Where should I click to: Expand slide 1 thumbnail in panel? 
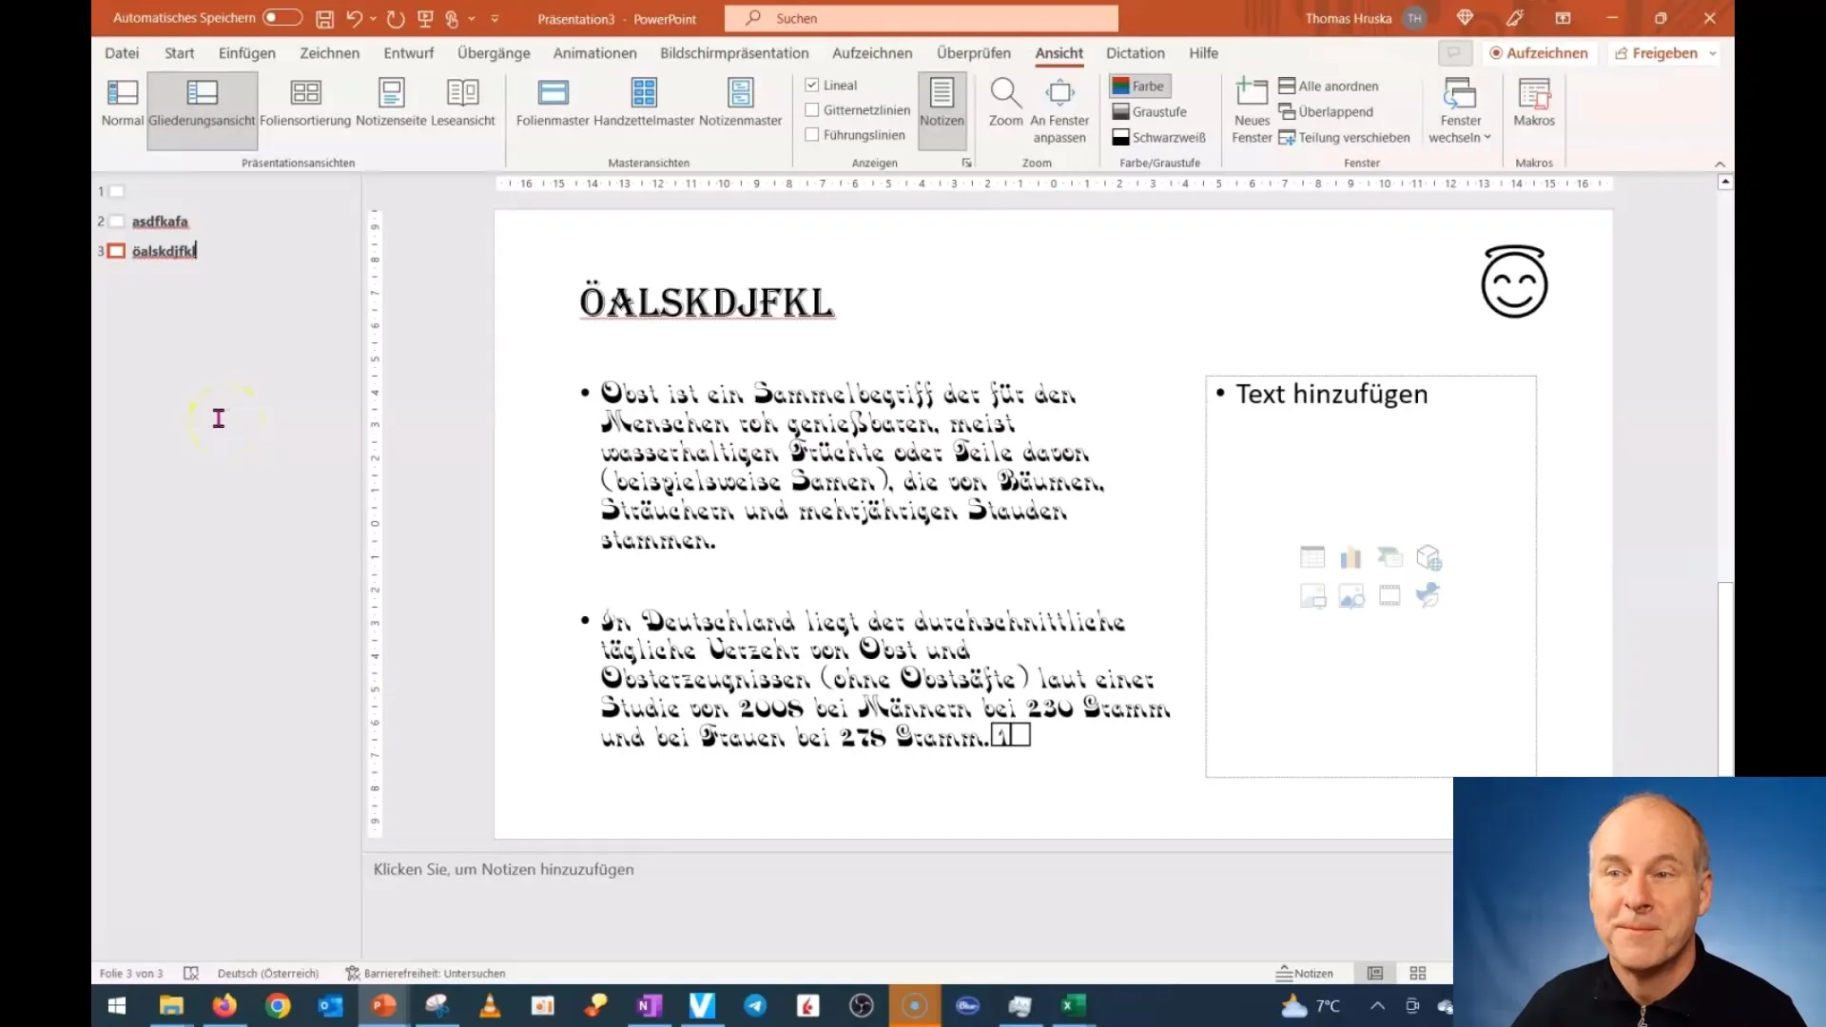(x=117, y=189)
